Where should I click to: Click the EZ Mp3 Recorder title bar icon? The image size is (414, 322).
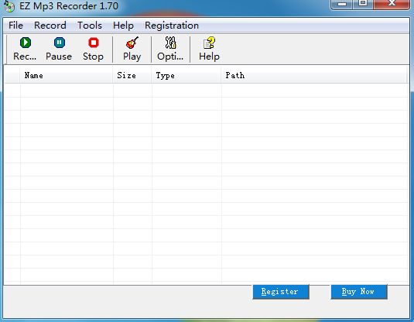[x=9, y=6]
